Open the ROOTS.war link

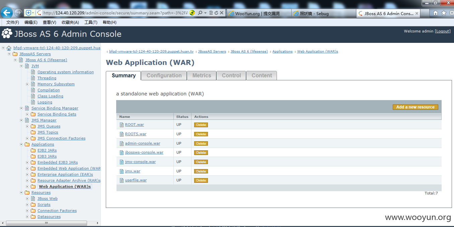pyautogui.click(x=136, y=134)
